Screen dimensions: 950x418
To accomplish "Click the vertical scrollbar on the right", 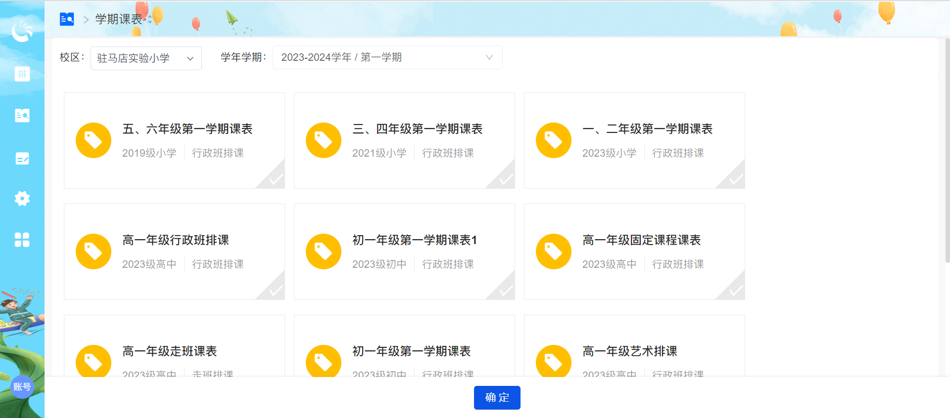I will pyautogui.click(x=947, y=148).
